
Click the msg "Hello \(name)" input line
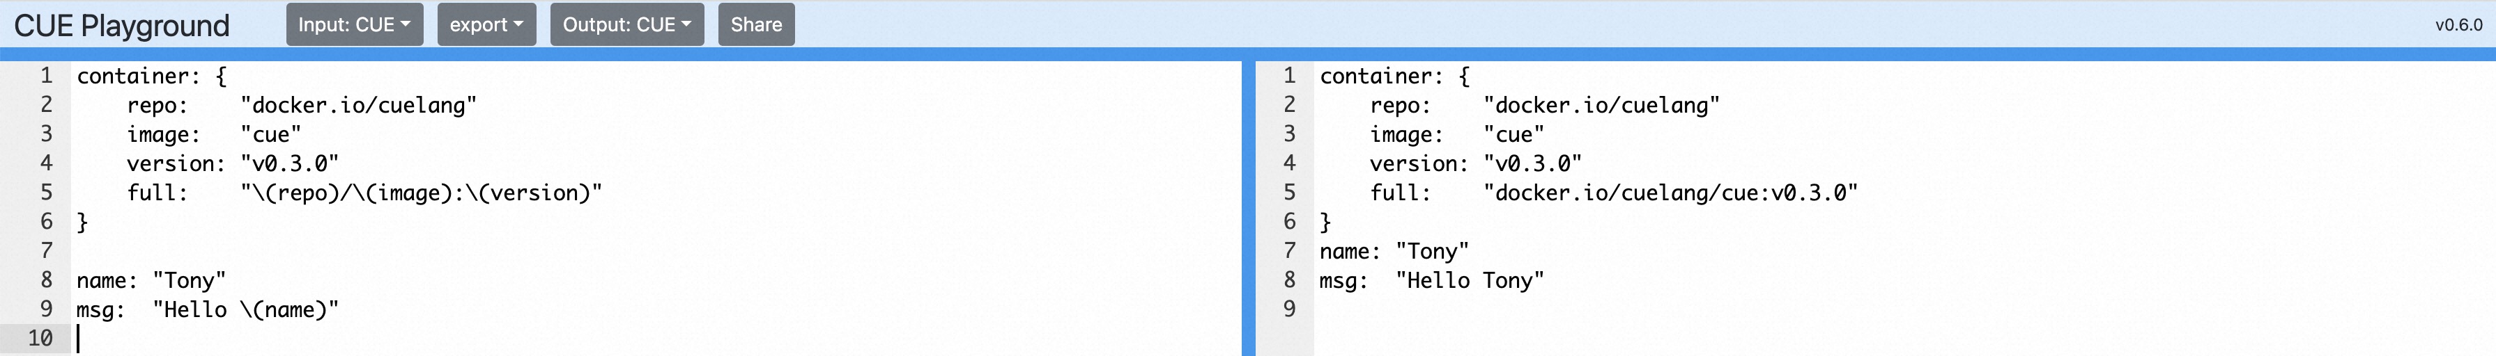coord(208,309)
